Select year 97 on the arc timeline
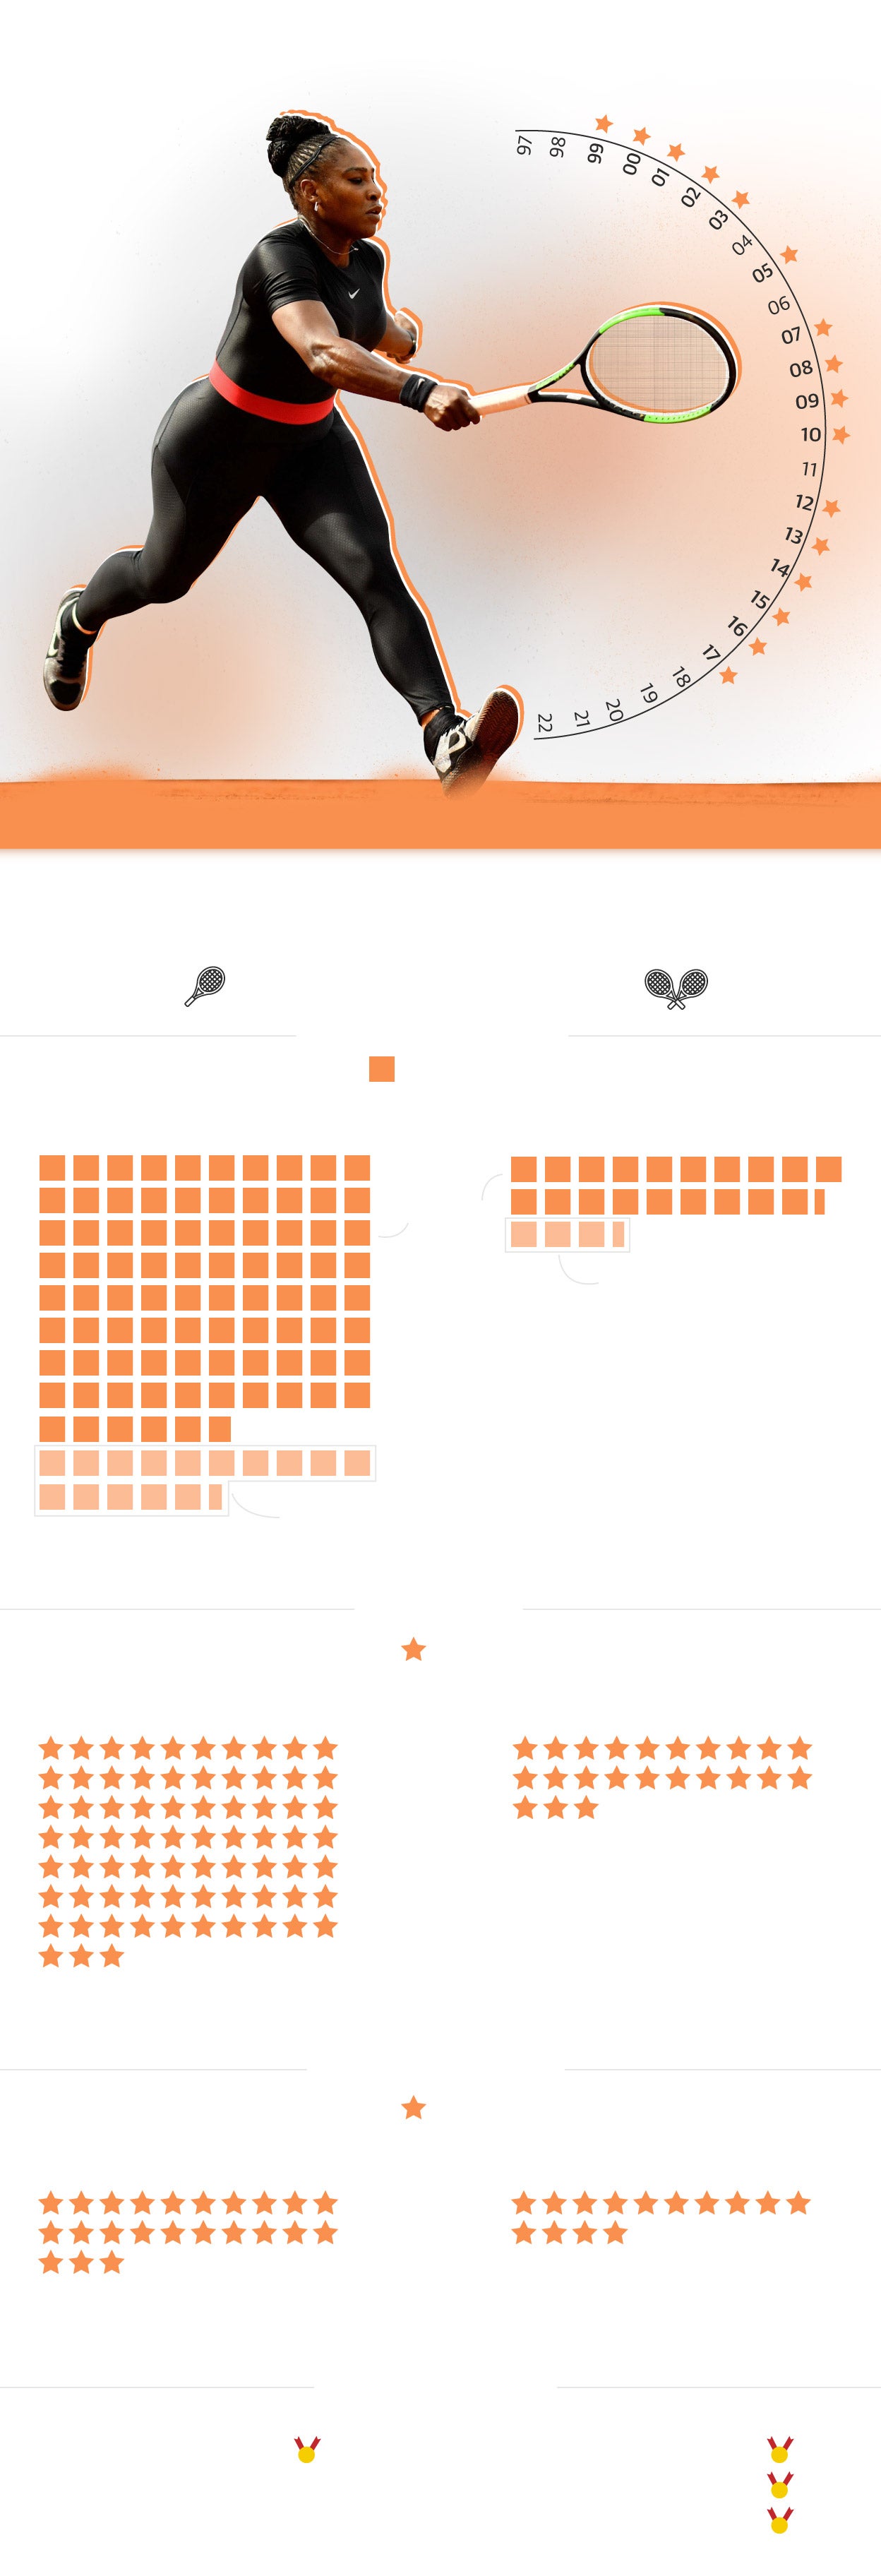Image resolution: width=881 pixels, height=2576 pixels. pyautogui.click(x=524, y=146)
